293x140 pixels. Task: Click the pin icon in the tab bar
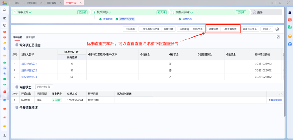click(x=280, y=3)
